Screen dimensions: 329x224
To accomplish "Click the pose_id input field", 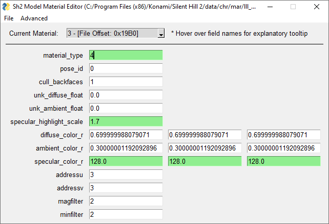I will point(126,68).
